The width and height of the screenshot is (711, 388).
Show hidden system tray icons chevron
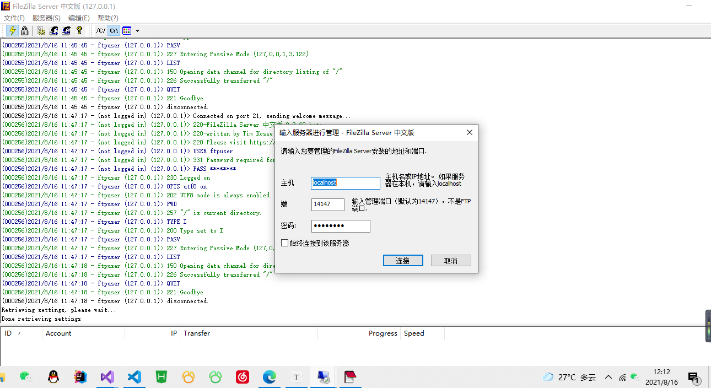pyautogui.click(x=608, y=378)
